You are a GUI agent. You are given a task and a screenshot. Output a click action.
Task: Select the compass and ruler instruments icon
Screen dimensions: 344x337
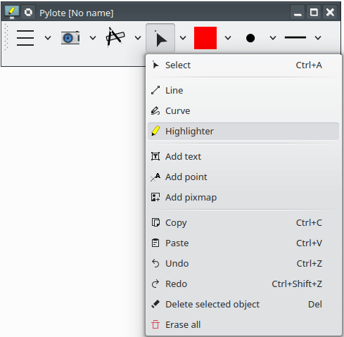point(115,37)
